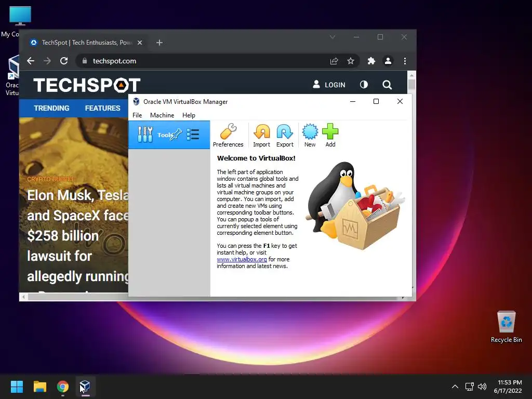Viewport: 532px width, 399px height.
Task: Open the File menu in VirtualBox
Action: click(137, 115)
